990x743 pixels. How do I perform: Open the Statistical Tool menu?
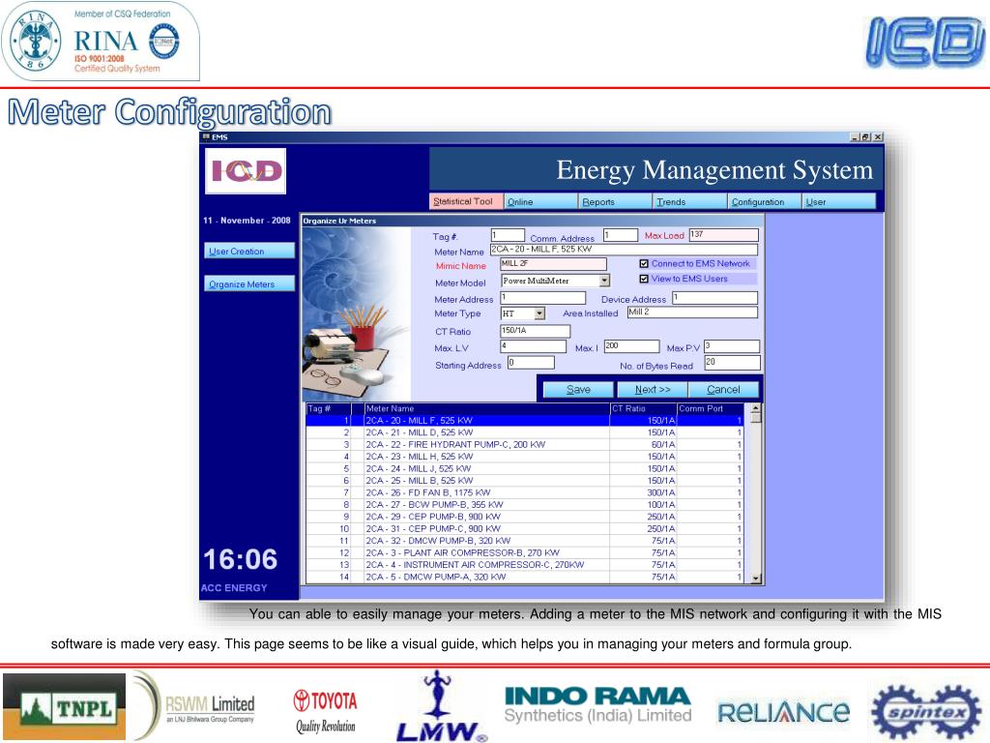click(x=466, y=201)
